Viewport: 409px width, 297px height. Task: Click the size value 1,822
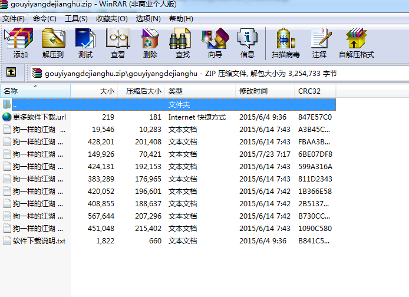click(105, 240)
